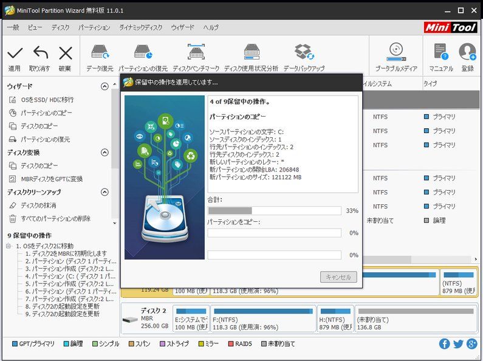Select the (NTFS) 879 MB partition on Disk 1
This screenshot has width=483, height=361.
coord(459,283)
